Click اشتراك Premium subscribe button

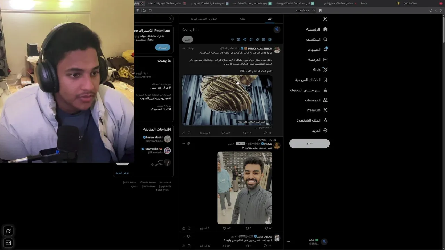point(163,47)
